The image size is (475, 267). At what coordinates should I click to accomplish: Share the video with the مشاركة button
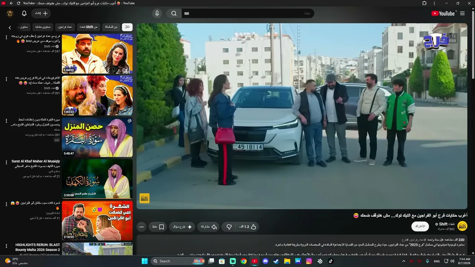point(209,227)
